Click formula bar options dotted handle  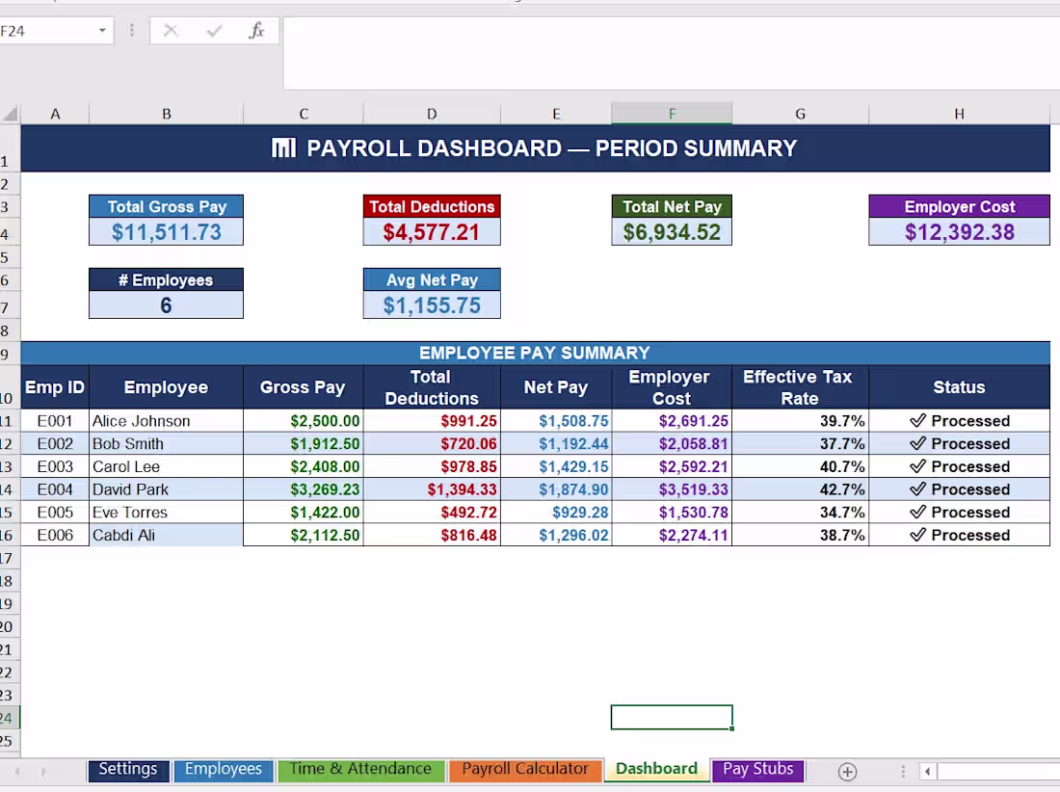[132, 31]
